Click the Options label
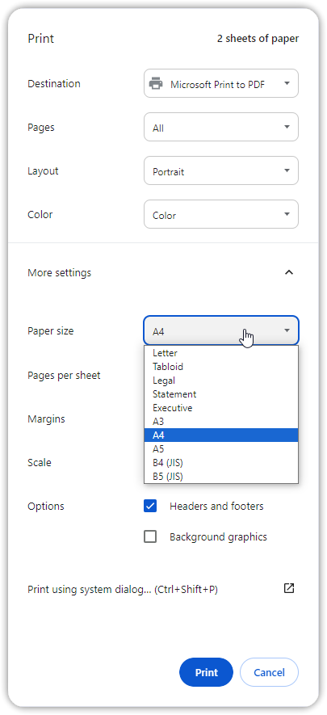 (x=46, y=506)
